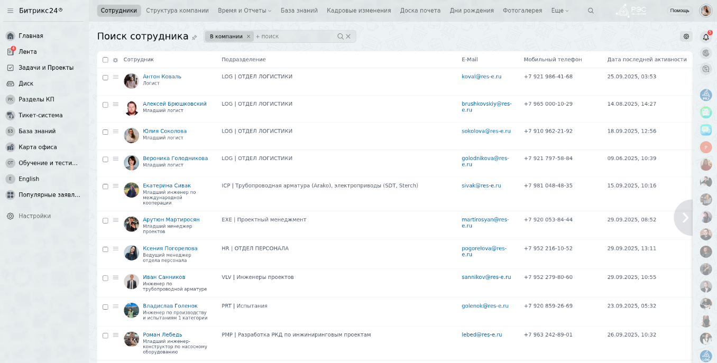Open Диск from the left sidebar
Image resolution: width=717 pixels, height=363 pixels.
pyautogui.click(x=26, y=83)
